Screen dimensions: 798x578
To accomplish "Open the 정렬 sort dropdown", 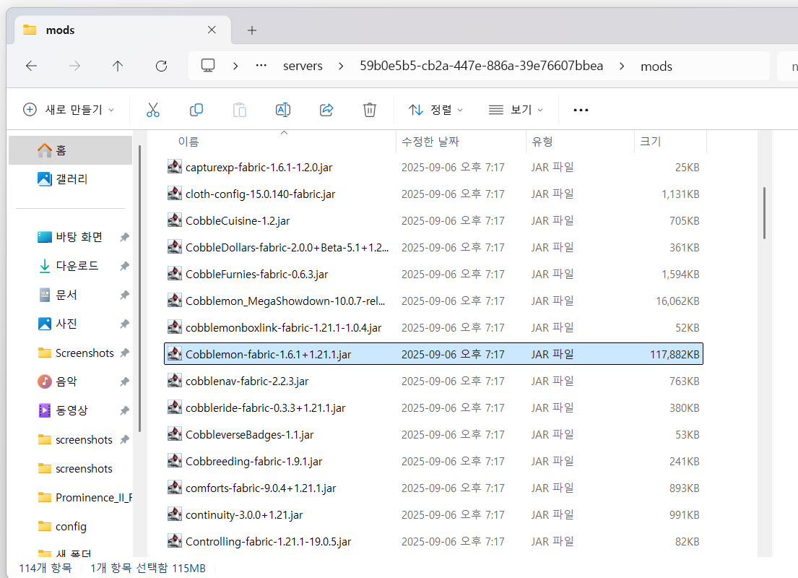I will click(x=435, y=110).
